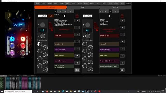Select algorithm I button
Screen dimensions: 166x93
point(77,27)
